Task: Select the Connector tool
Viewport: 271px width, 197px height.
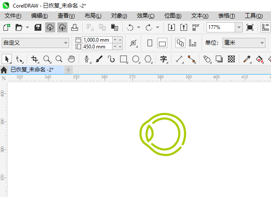Action: (191, 59)
